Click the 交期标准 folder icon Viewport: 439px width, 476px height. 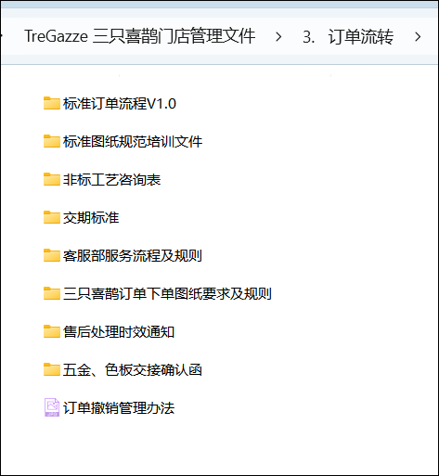[52, 217]
